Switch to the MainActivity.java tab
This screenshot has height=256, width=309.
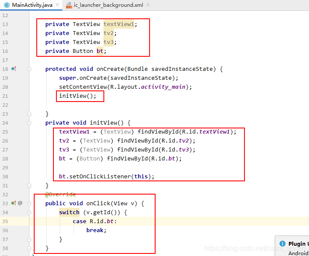coord(32,5)
